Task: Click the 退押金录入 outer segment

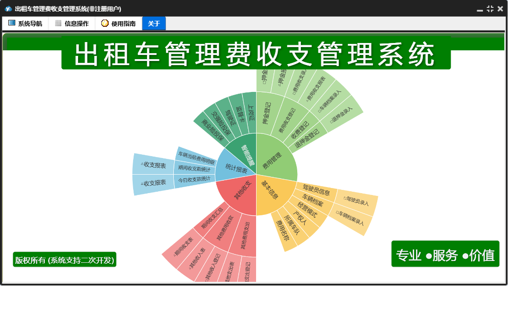Action: coord(341,115)
